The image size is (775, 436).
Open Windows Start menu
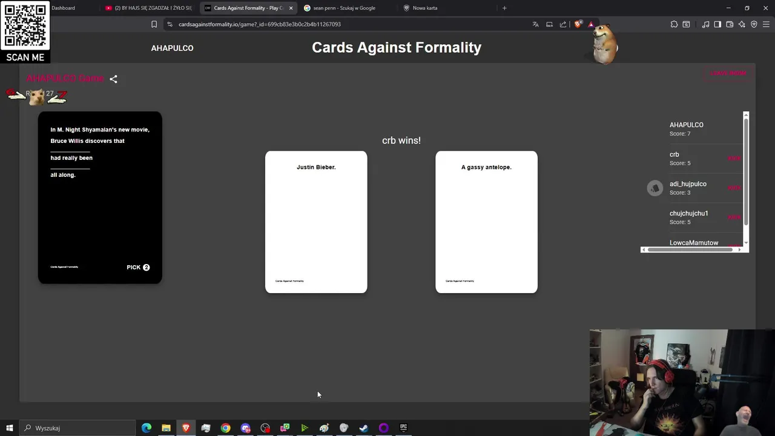(10, 428)
